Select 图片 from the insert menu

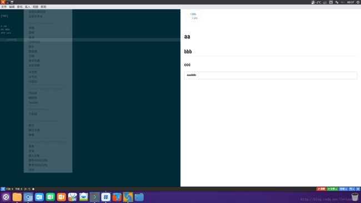coord(48,47)
